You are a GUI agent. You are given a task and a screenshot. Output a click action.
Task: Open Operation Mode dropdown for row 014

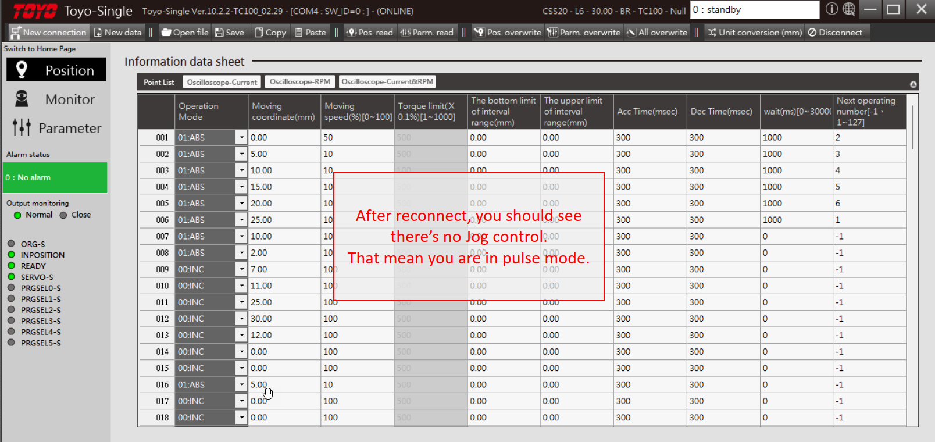[242, 352]
